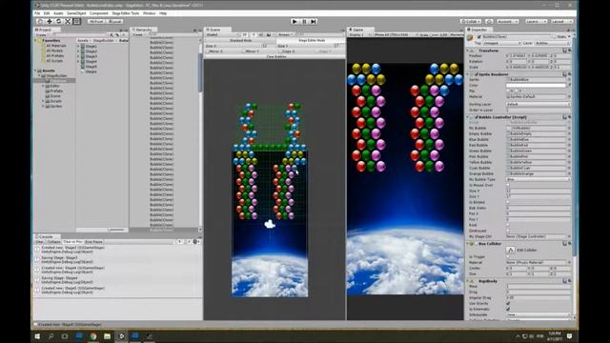Viewport: 610px width, 343px height.
Task: Click the Mass input field
Action: 539,286
